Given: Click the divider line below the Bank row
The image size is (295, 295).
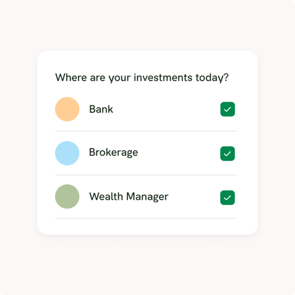Looking at the screenshot, I should 146,131.
